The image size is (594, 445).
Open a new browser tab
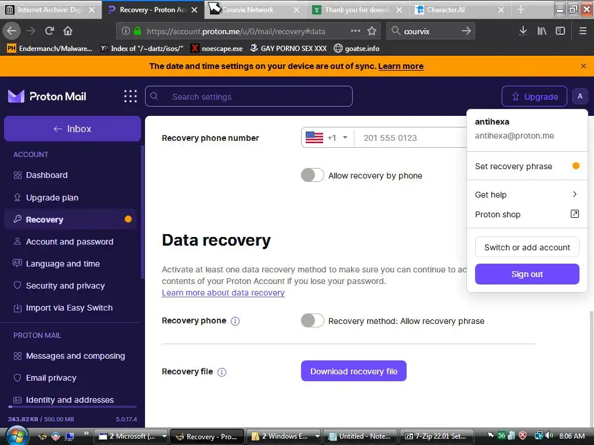coord(521,9)
